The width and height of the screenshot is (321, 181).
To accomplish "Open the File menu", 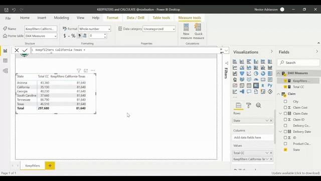I will 8,18.
